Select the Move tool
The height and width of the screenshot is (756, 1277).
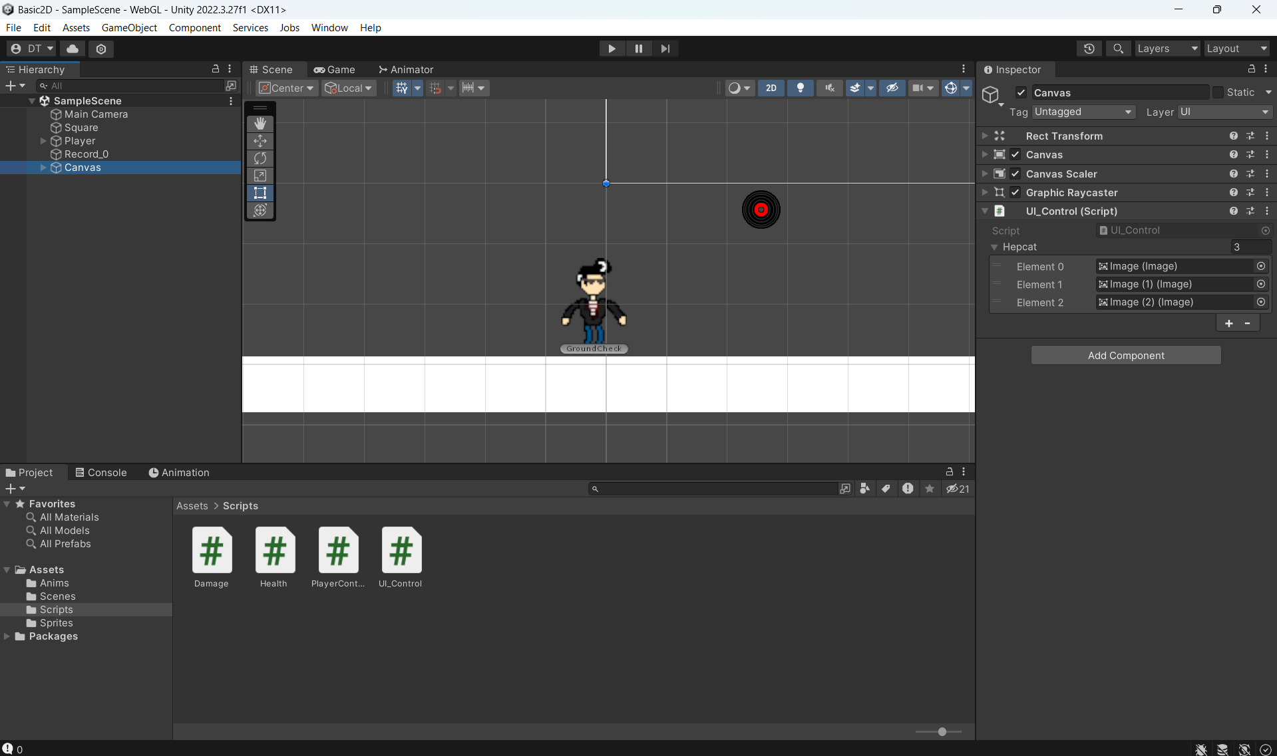(x=260, y=141)
